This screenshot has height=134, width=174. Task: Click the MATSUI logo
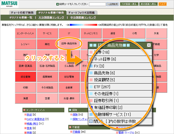[x=10, y=4]
